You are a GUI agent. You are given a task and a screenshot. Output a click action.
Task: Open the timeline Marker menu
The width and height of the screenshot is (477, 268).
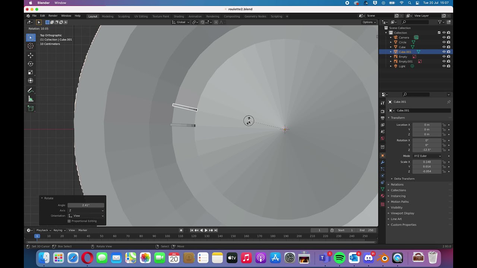tap(83, 230)
